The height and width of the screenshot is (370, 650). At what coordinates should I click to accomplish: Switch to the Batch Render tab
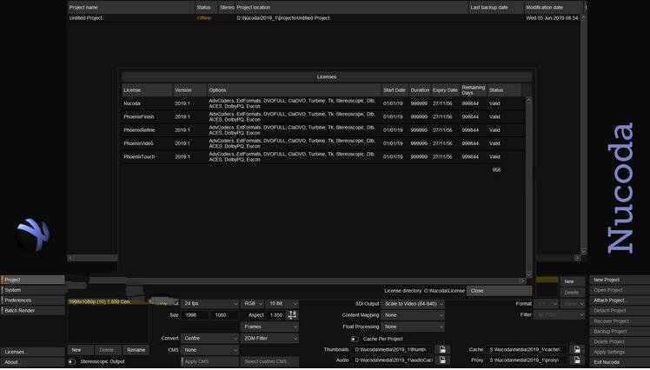pos(33,311)
